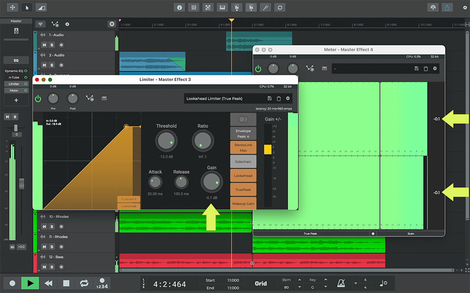Image resolution: width=470 pixels, height=293 pixels.
Task: Click the add track plus button
Action: coord(112,24)
